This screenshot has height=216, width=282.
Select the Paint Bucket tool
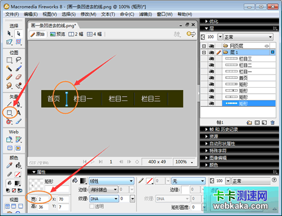click(19, 166)
